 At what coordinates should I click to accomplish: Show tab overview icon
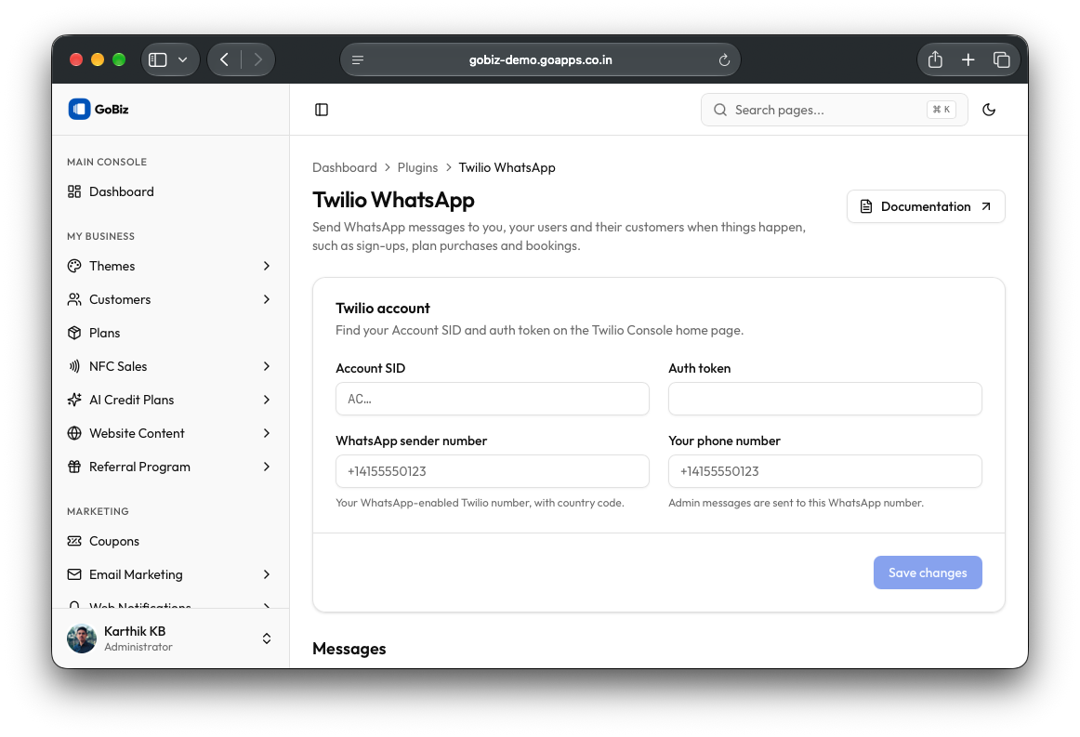(1002, 59)
